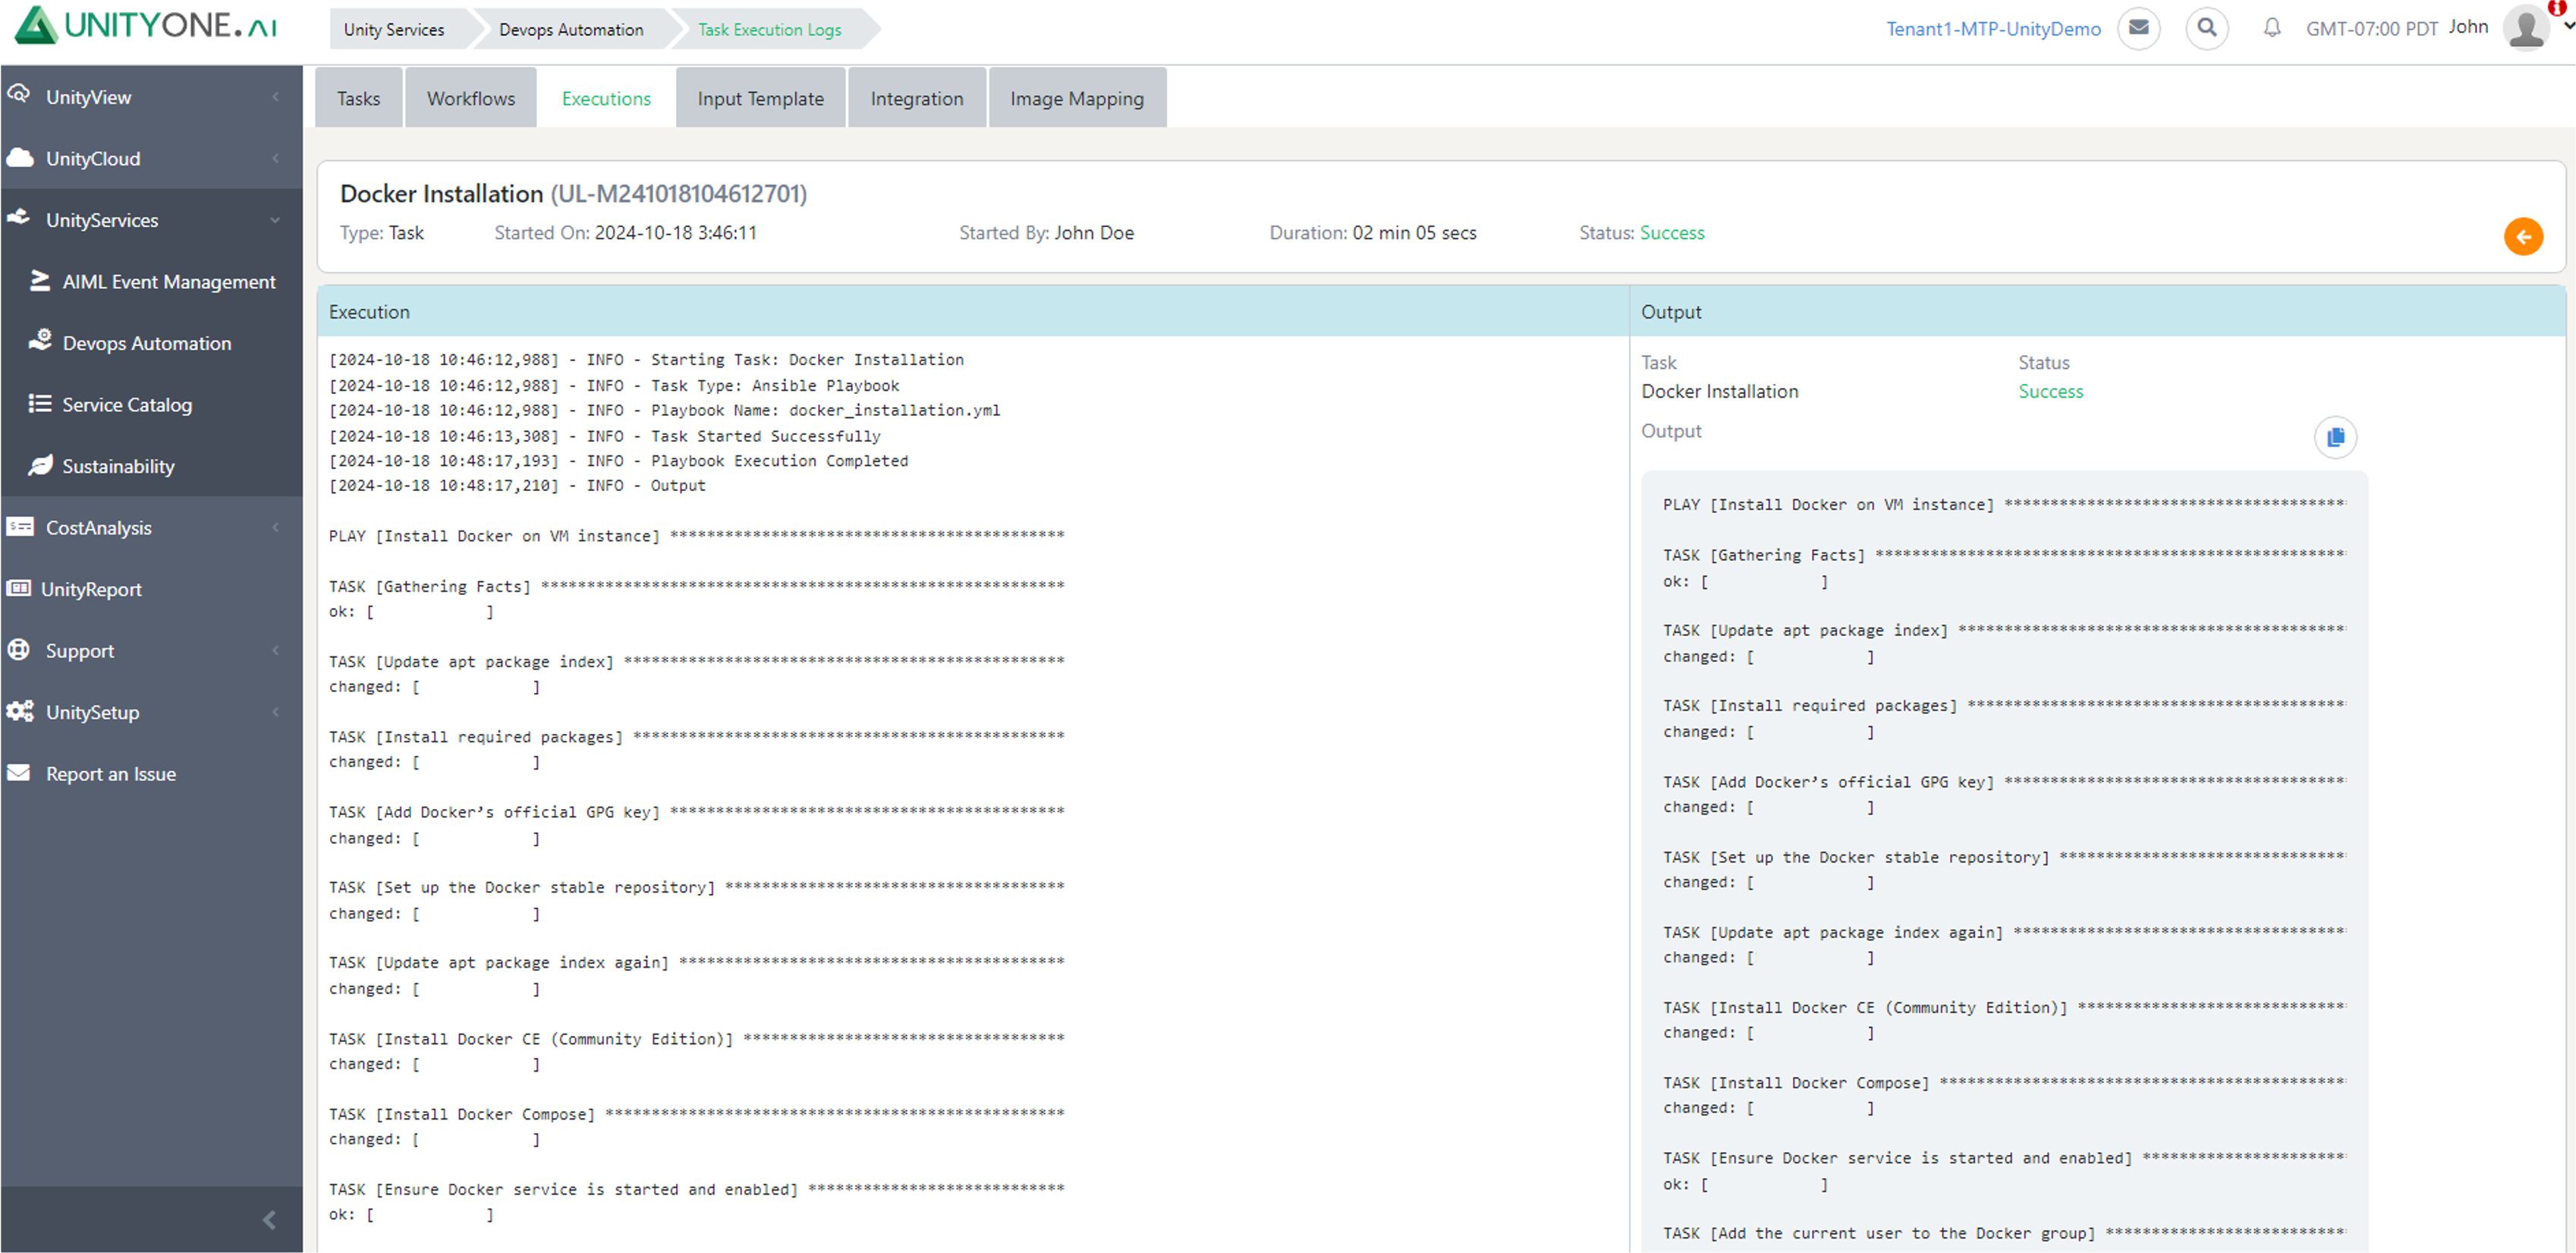2576x1253 pixels.
Task: Click the Sustainability leaf icon
Action: coord(40,465)
